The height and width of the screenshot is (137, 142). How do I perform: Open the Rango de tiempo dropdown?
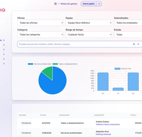pos(89,35)
